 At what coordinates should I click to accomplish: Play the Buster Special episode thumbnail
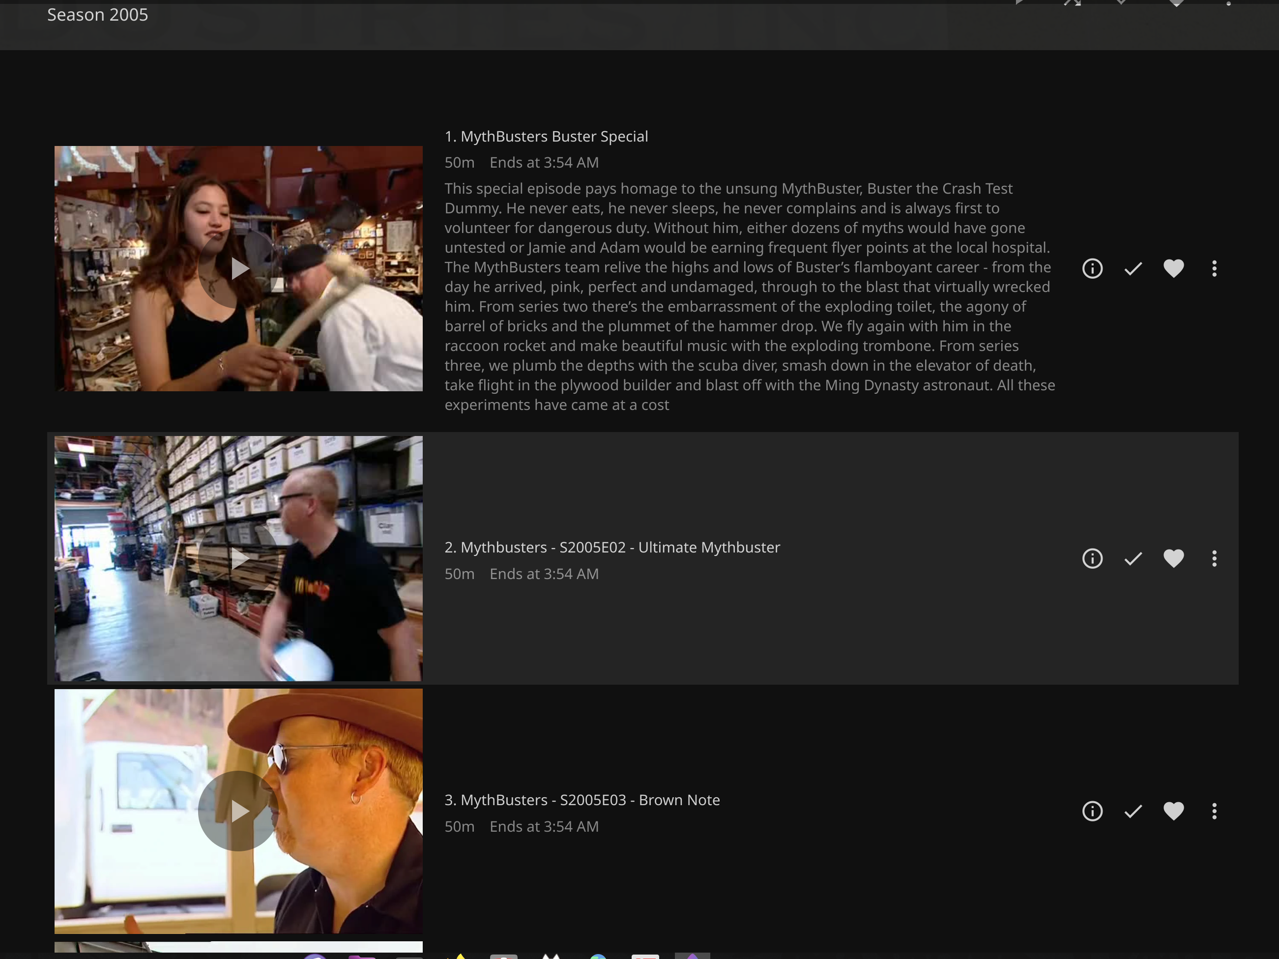[238, 268]
